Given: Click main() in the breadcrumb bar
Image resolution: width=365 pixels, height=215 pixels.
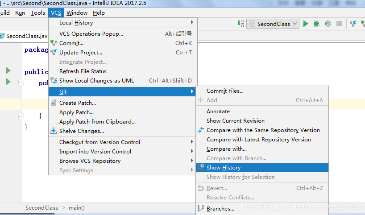Looking at the screenshot, I should click(77, 208).
